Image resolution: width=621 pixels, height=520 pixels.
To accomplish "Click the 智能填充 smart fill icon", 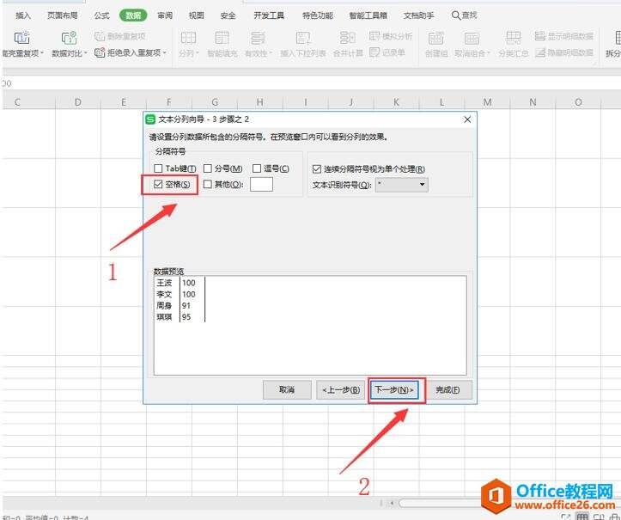I will tap(222, 38).
